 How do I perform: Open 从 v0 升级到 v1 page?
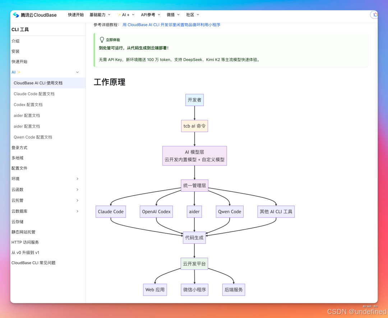25,252
